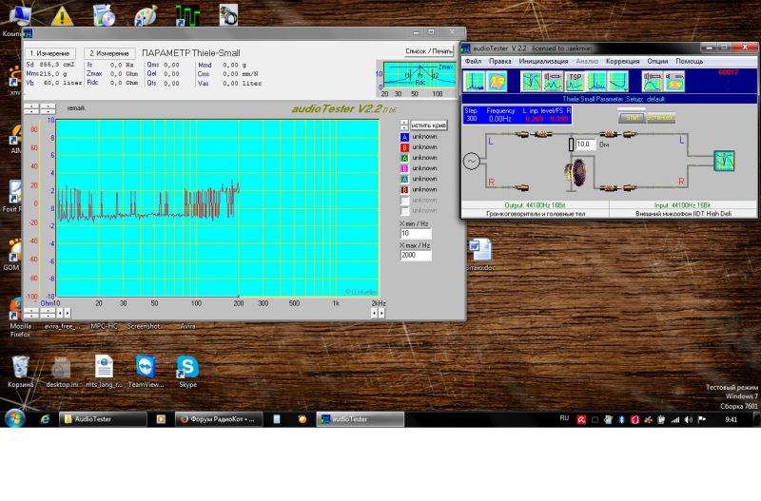Select curve B red marker
This screenshot has width=761, height=501.
point(404,147)
